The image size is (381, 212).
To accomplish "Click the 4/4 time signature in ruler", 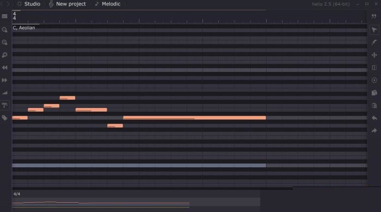I will (x=14, y=16).
